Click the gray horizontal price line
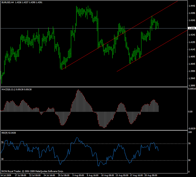Image resolution: width=196 pixels, height=177 pixels. point(94,28)
